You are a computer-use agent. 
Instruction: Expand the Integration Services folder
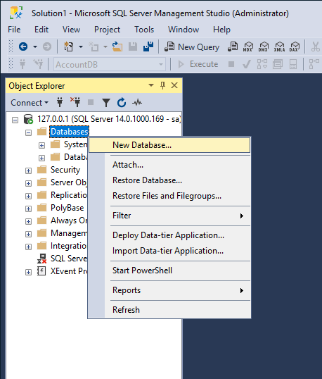point(28,247)
